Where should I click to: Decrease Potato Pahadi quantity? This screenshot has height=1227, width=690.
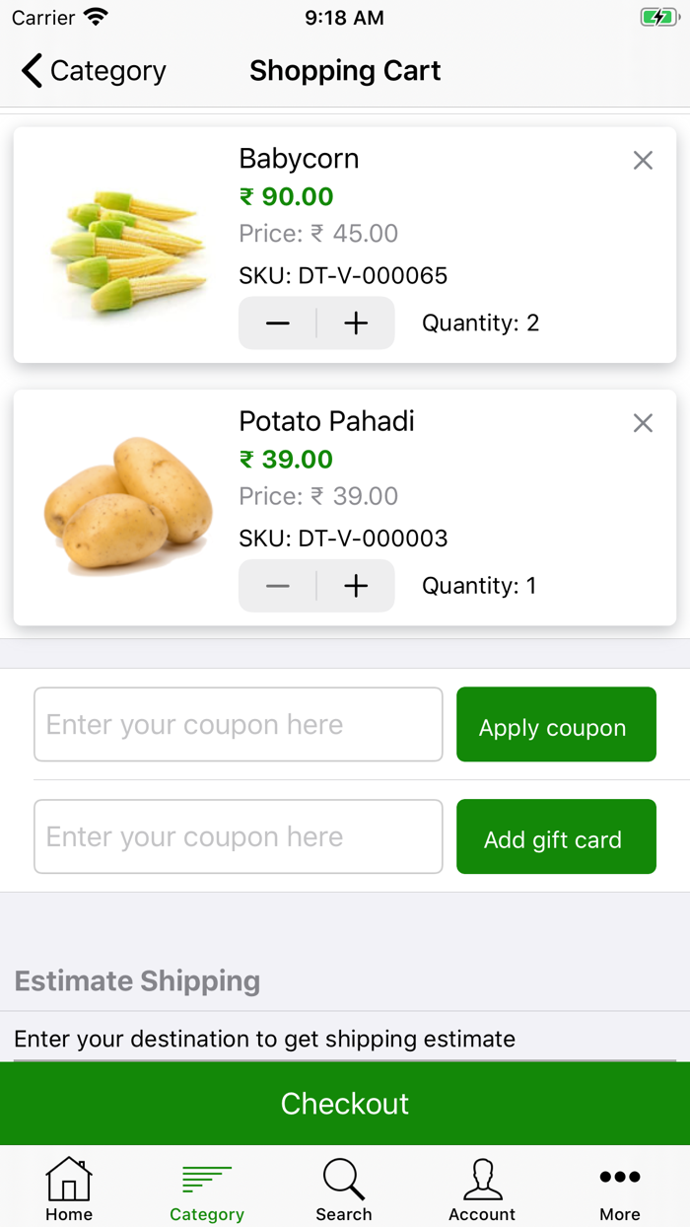pos(278,586)
